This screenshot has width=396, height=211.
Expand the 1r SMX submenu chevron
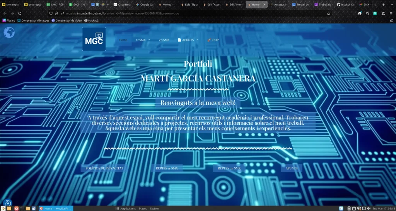149,39
